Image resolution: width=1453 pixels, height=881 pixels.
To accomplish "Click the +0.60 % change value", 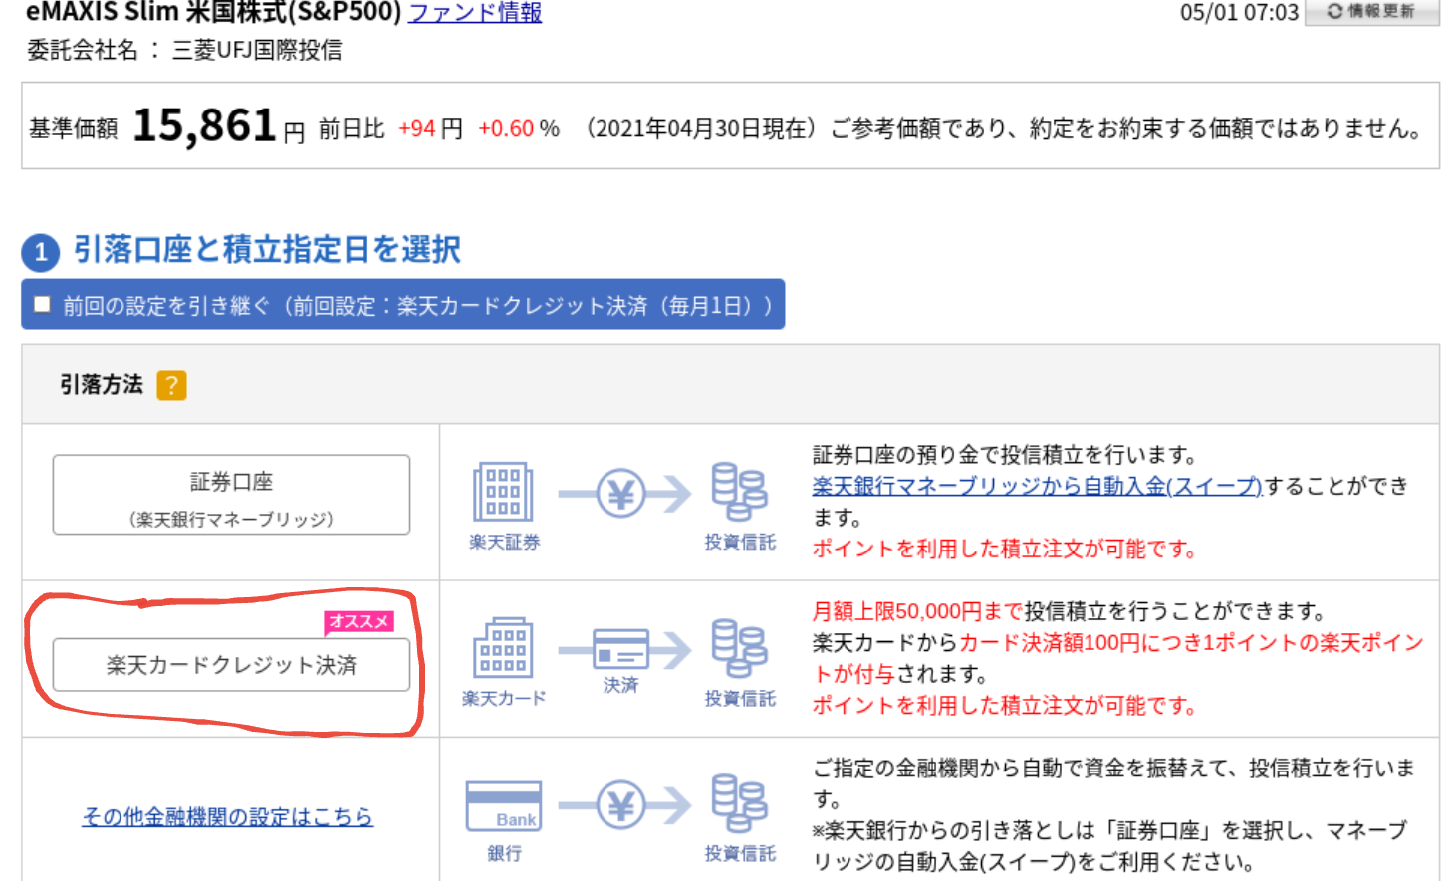I will tap(519, 128).
